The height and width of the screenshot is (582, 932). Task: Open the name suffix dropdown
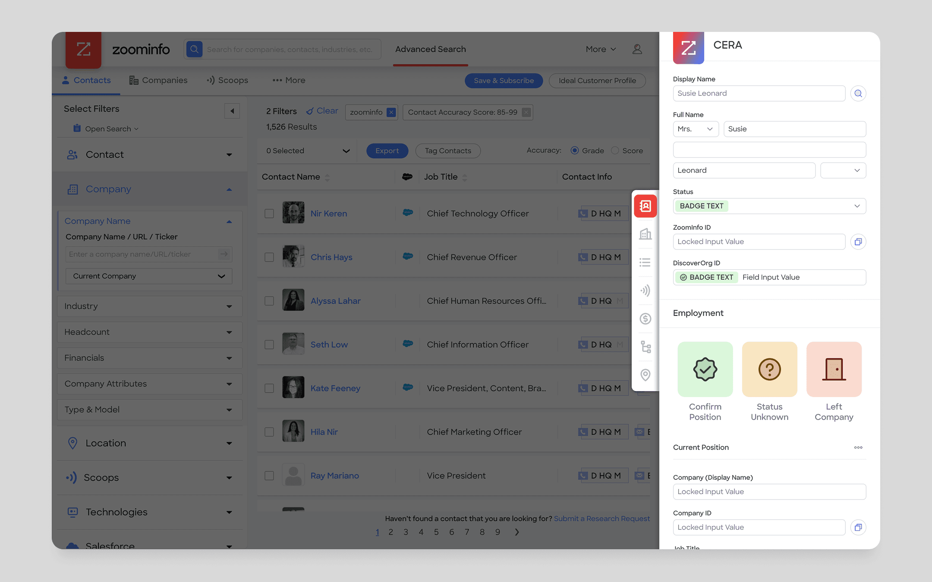[x=843, y=170]
